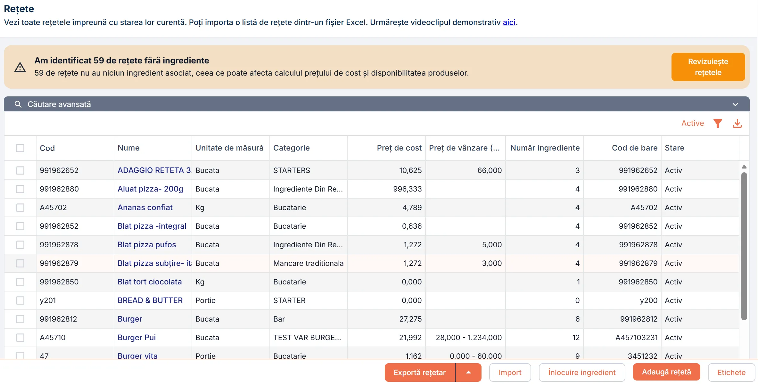Toggle the select-all header checkbox
The image size is (758, 385).
20,148
